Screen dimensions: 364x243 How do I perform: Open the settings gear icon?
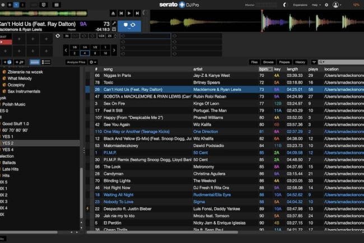pyautogui.click(x=326, y=5)
